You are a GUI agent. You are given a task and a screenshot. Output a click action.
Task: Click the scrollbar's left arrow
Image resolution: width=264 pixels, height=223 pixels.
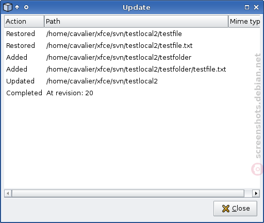coord(8,193)
